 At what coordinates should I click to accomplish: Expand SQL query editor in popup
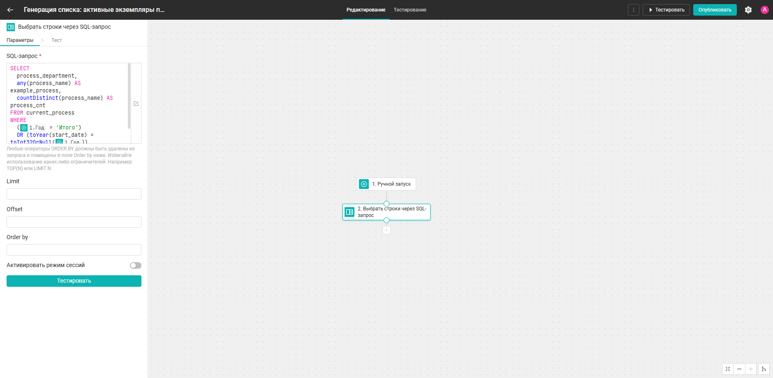136,104
